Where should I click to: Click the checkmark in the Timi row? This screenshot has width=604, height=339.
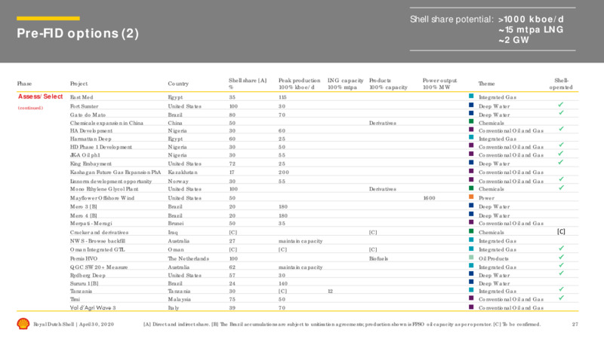click(x=561, y=298)
